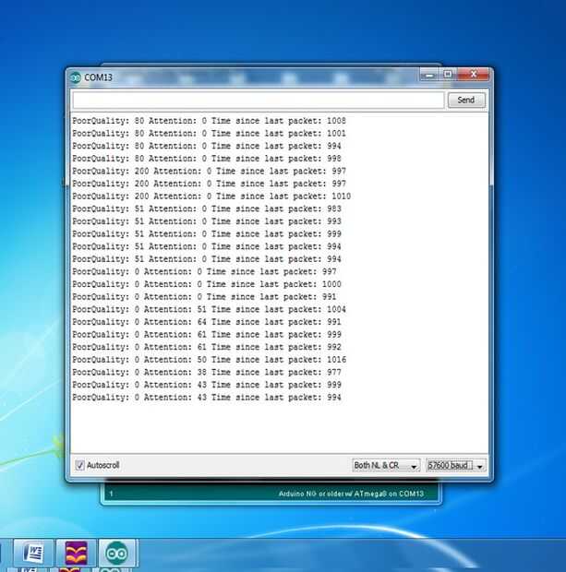Click the Attention: 61 line ending 992
This screenshot has width=566, height=572.
[207, 347]
